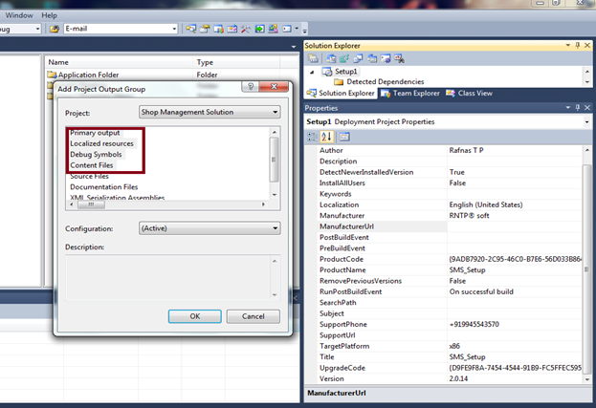Open Registry Editor icon

(344, 58)
